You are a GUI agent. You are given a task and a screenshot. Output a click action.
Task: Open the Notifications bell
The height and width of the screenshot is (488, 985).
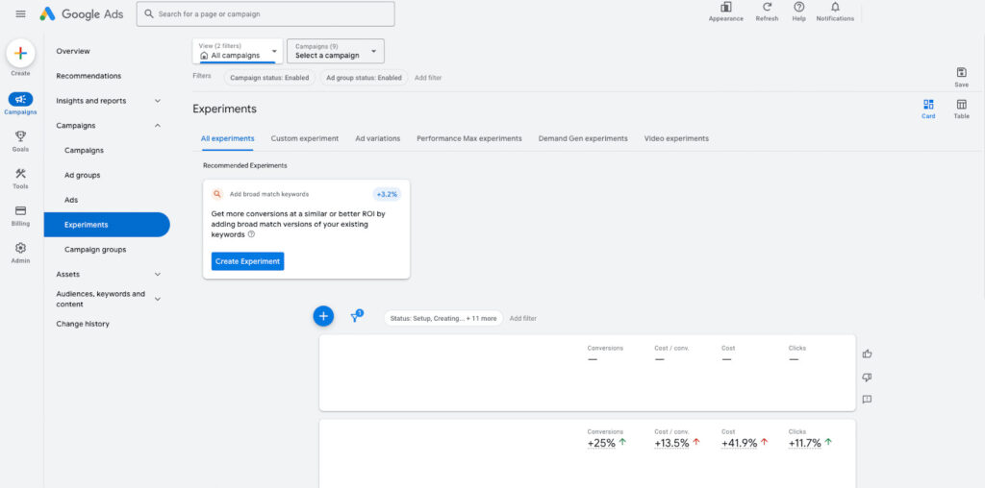[834, 8]
